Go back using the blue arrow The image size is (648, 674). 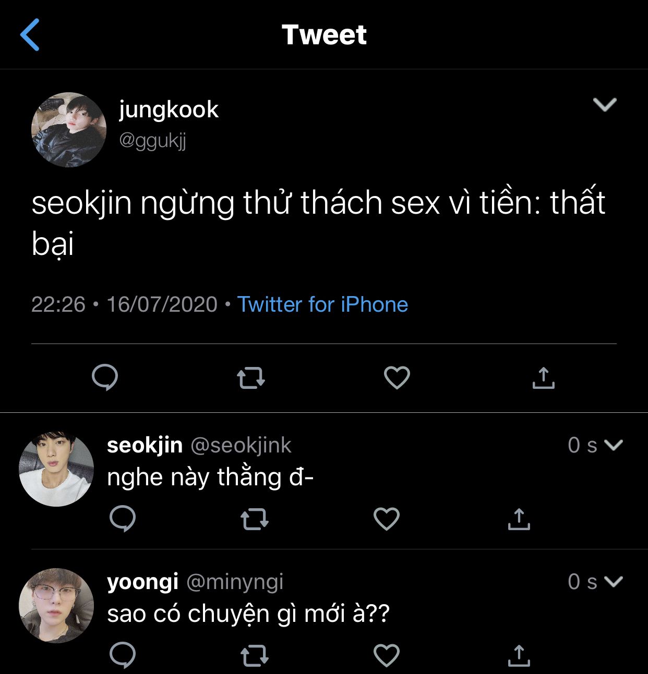click(x=30, y=35)
